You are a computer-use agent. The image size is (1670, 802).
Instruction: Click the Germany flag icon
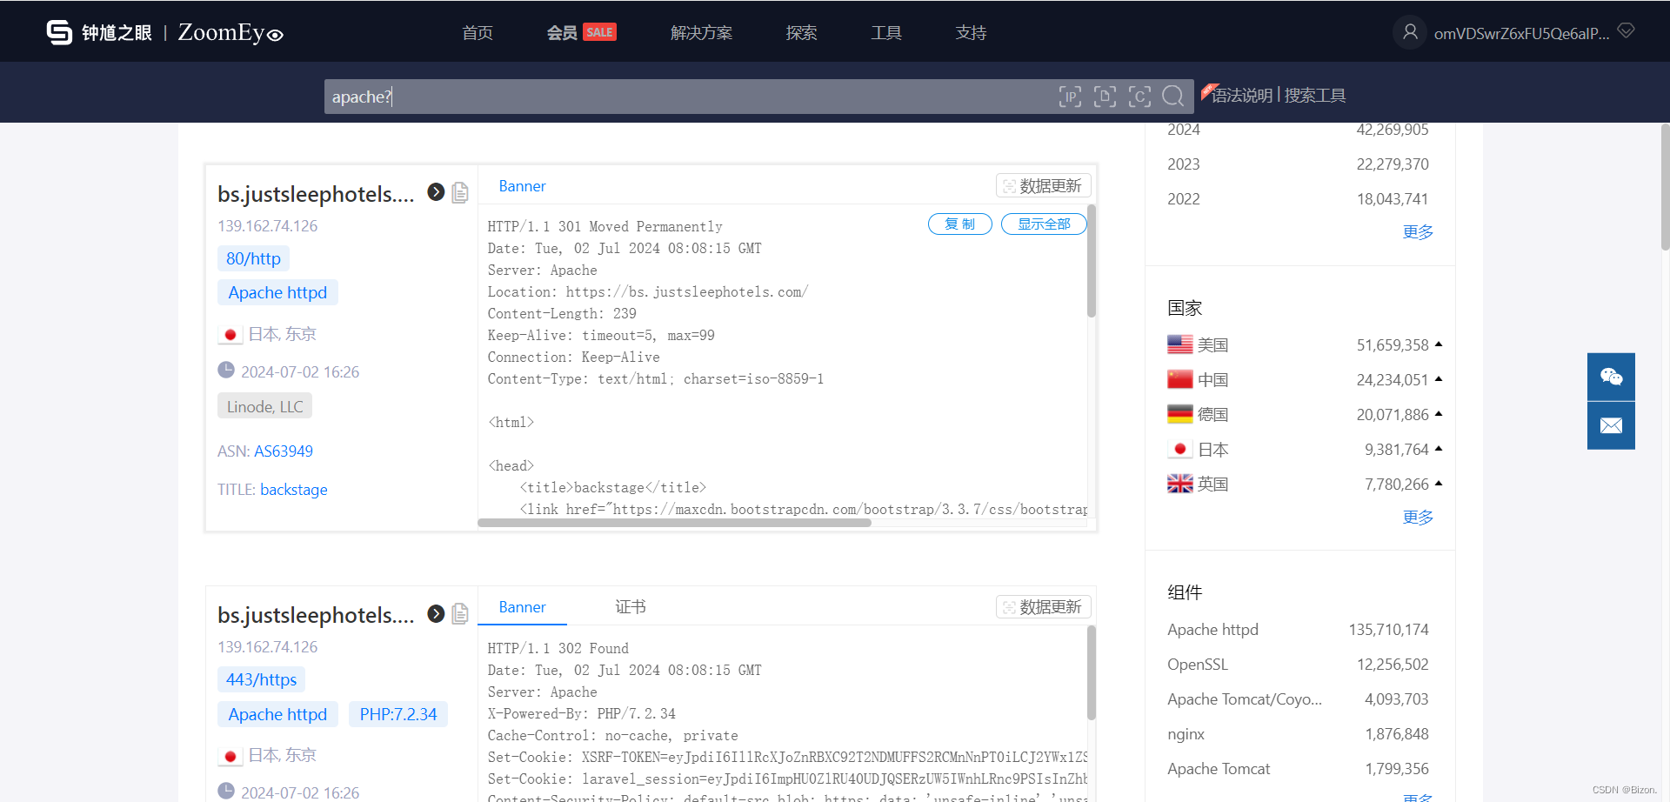[x=1179, y=414]
